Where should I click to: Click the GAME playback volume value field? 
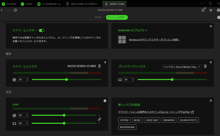coord(22,123)
